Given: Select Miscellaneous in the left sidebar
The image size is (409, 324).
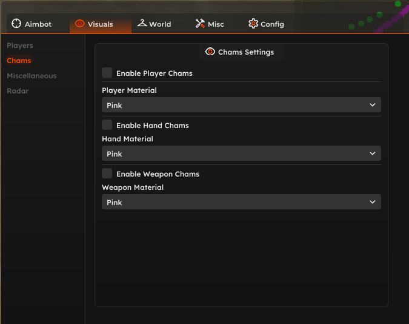Looking at the screenshot, I should [x=32, y=76].
